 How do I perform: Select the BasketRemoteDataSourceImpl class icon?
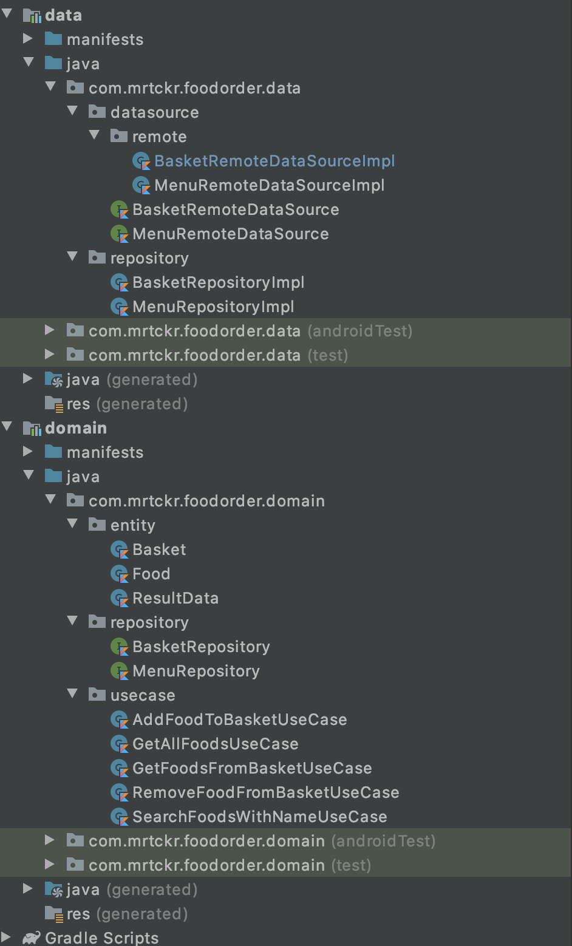[140, 160]
